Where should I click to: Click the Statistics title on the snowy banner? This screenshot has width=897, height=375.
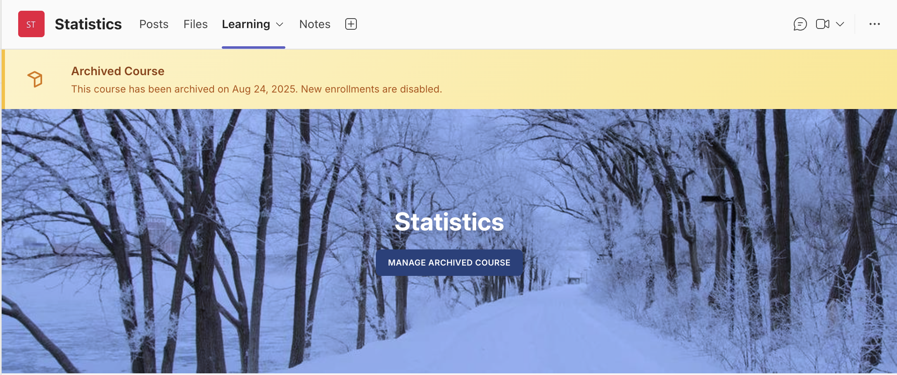click(449, 222)
